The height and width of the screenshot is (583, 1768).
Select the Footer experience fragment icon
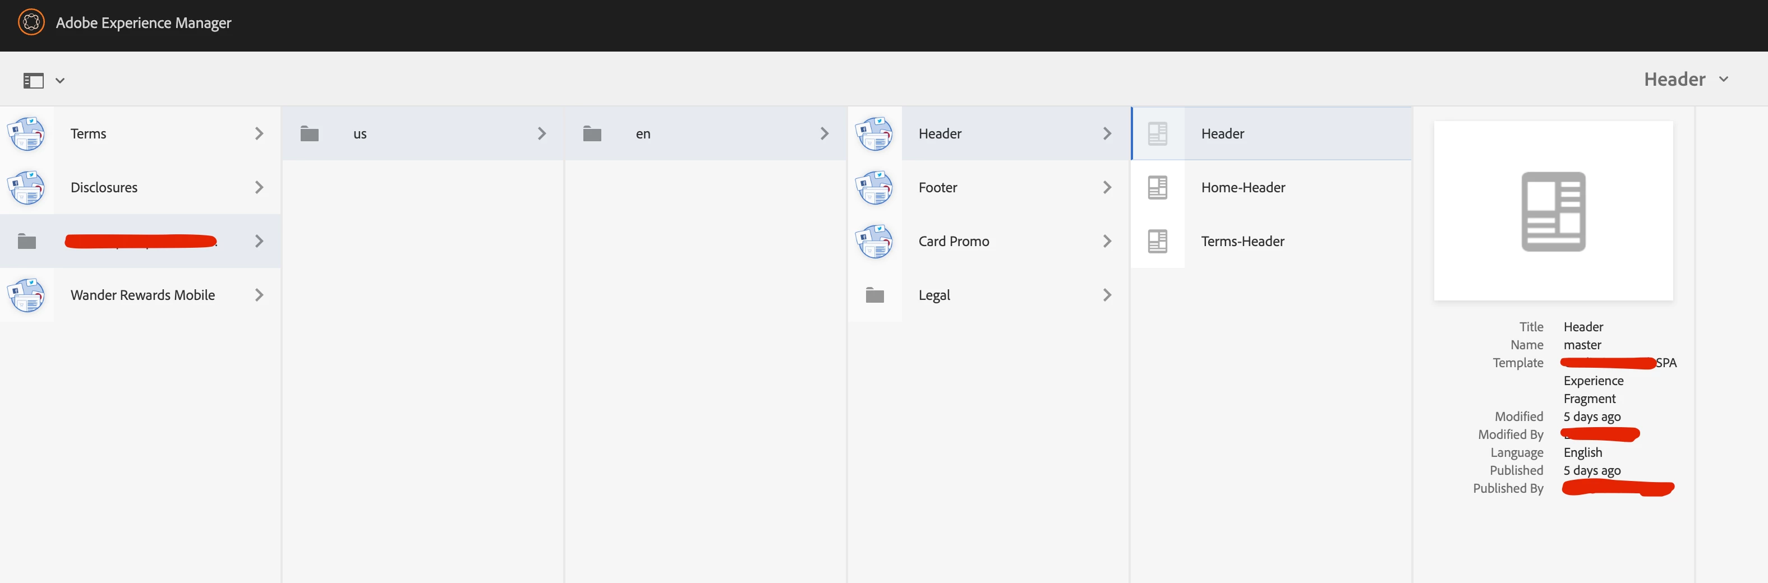(874, 187)
